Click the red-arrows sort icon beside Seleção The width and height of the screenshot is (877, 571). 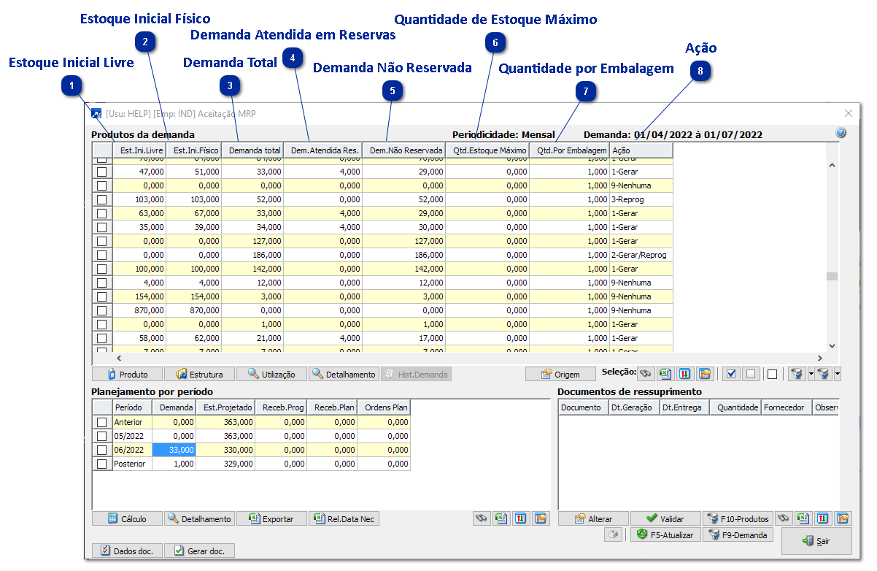point(684,374)
